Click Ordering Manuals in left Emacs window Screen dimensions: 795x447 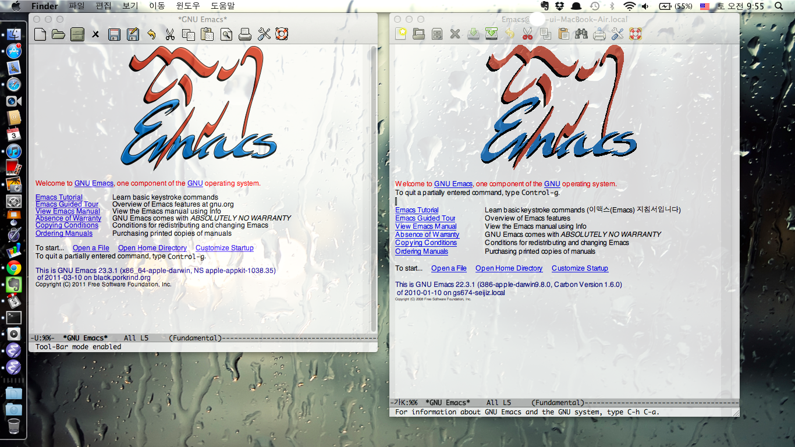point(64,233)
